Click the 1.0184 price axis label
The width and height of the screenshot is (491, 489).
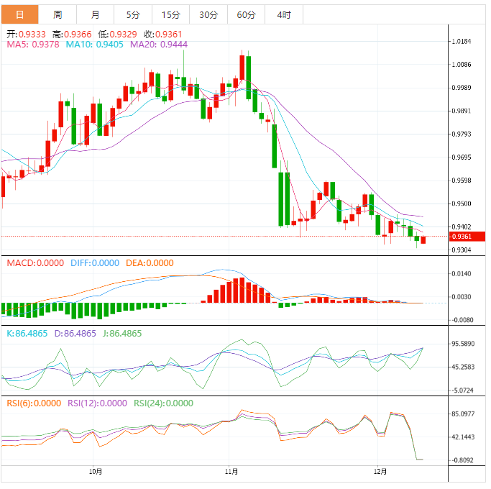pyautogui.click(x=462, y=42)
